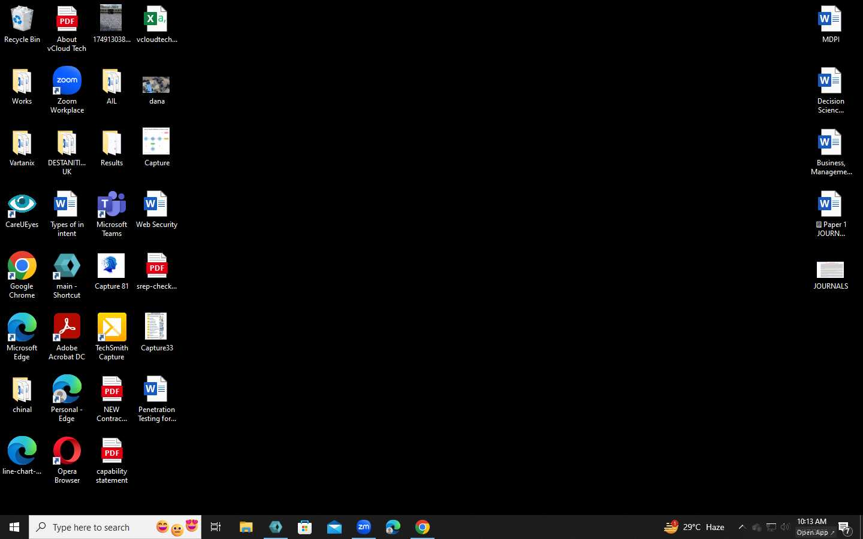Viewport: 863px width, 539px height.
Task: Select the Types of in intent document
Action: pos(67,214)
